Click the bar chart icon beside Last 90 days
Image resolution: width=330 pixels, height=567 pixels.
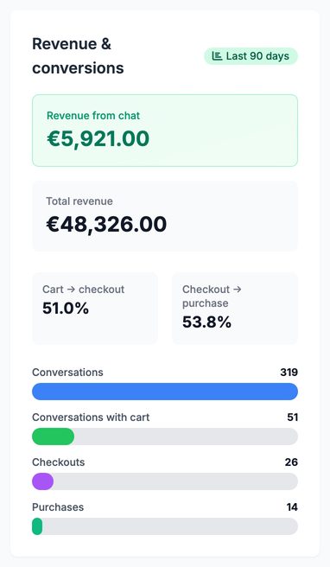tap(217, 56)
